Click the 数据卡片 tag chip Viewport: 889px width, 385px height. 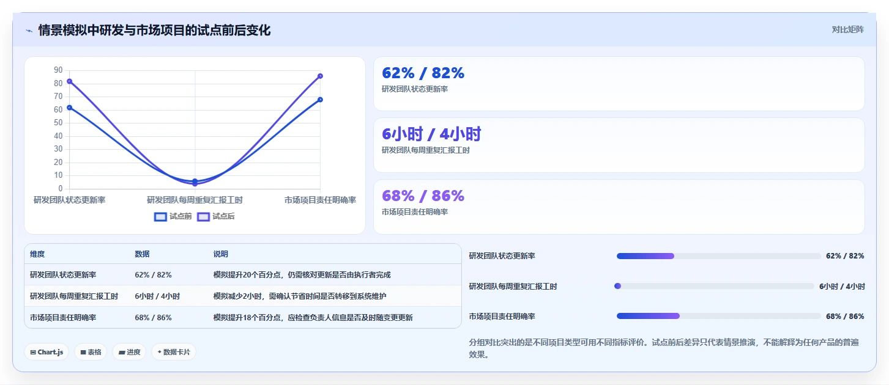174,352
